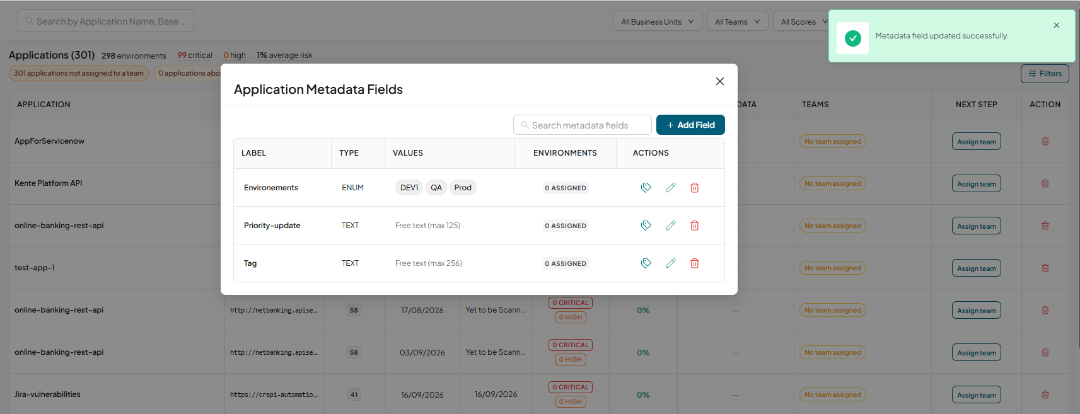Click the NEXT STEP column header
Image resolution: width=1080 pixels, height=414 pixels.
(x=976, y=105)
